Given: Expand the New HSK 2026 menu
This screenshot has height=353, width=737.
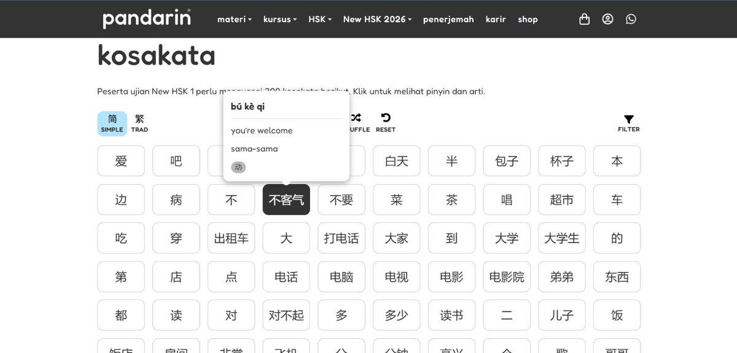Looking at the screenshot, I should (x=378, y=19).
